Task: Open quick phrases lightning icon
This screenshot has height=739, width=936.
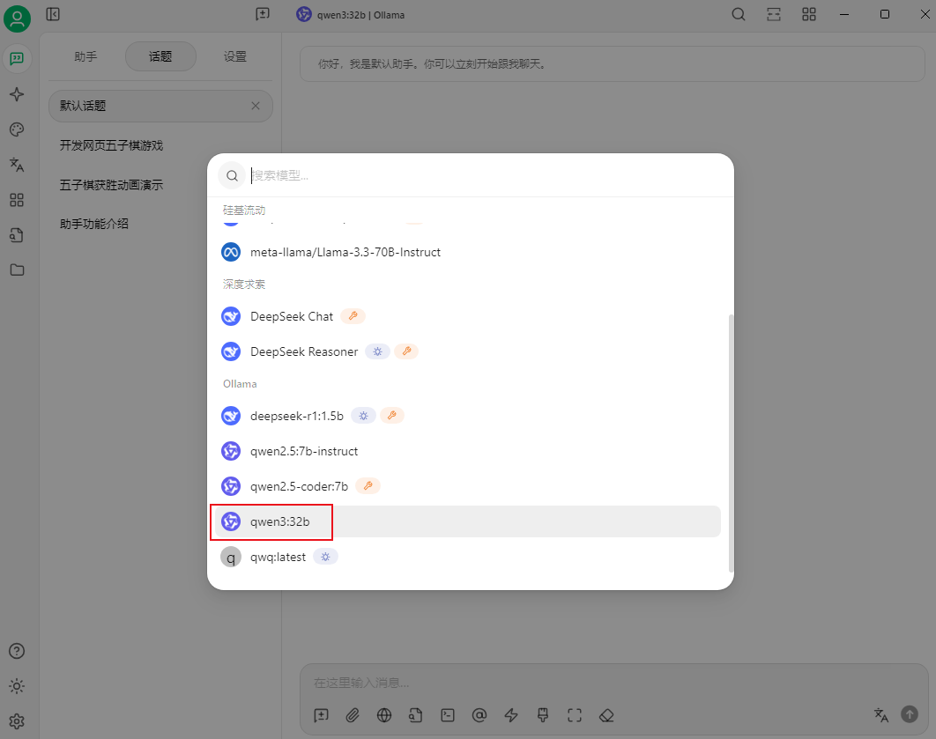Action: (511, 714)
